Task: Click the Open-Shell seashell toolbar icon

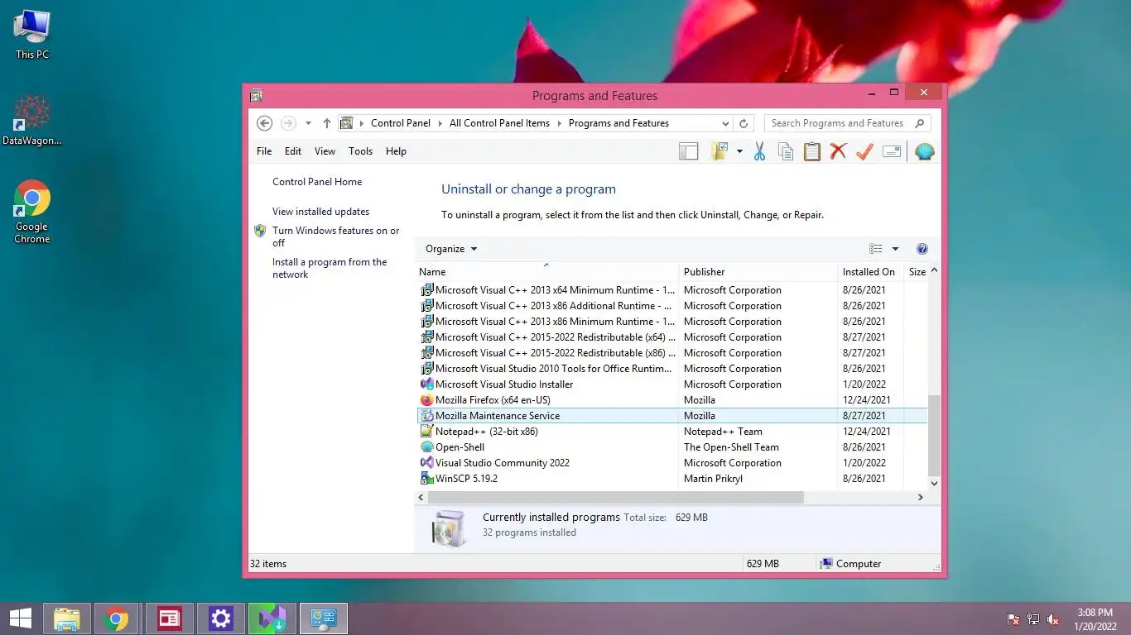Action: click(x=925, y=151)
